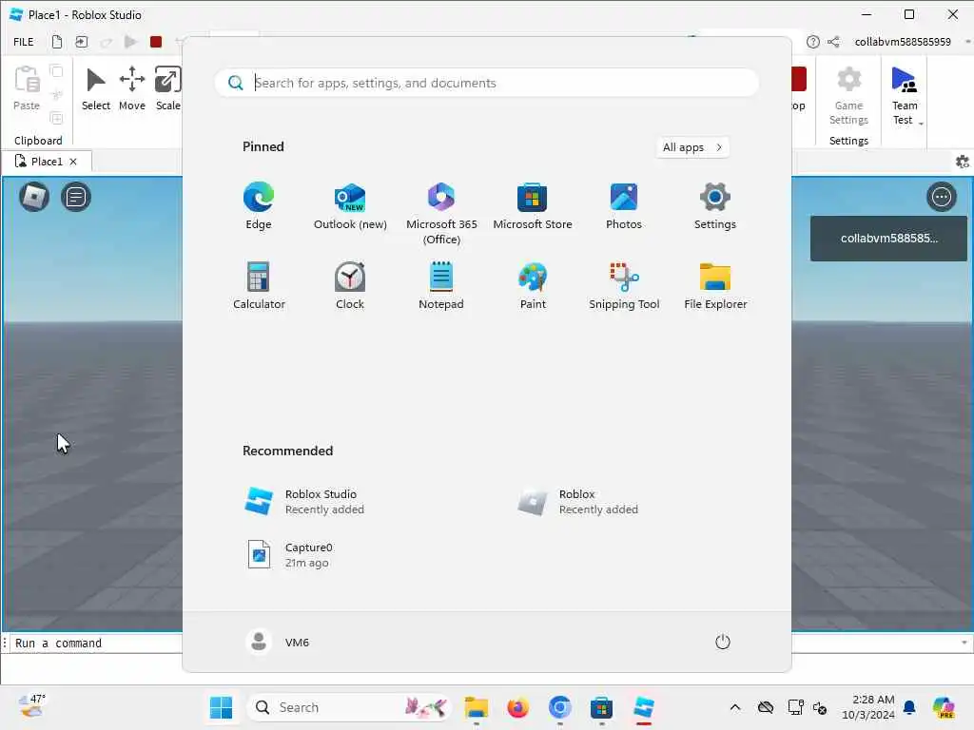Click the greyed Play button in quick access bar

point(130,42)
